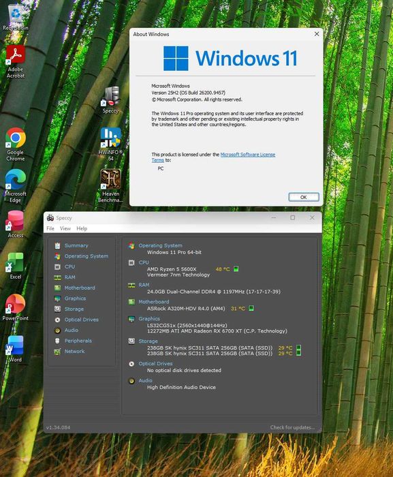393x477 pixels.
Task: Select the Excel desktop shortcut
Action: tap(15, 266)
